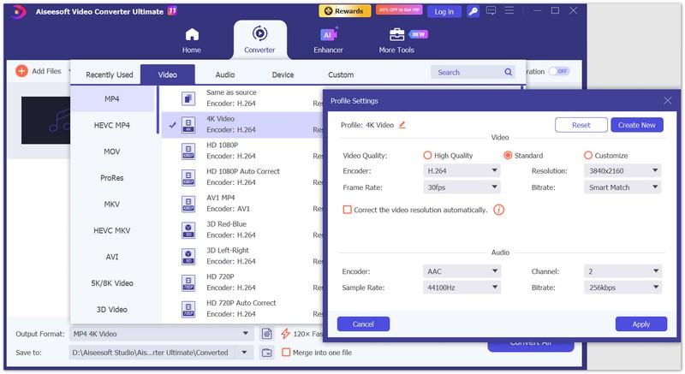Expand audio Encoder AAC dropdown
The image size is (685, 374).
[x=462, y=271]
